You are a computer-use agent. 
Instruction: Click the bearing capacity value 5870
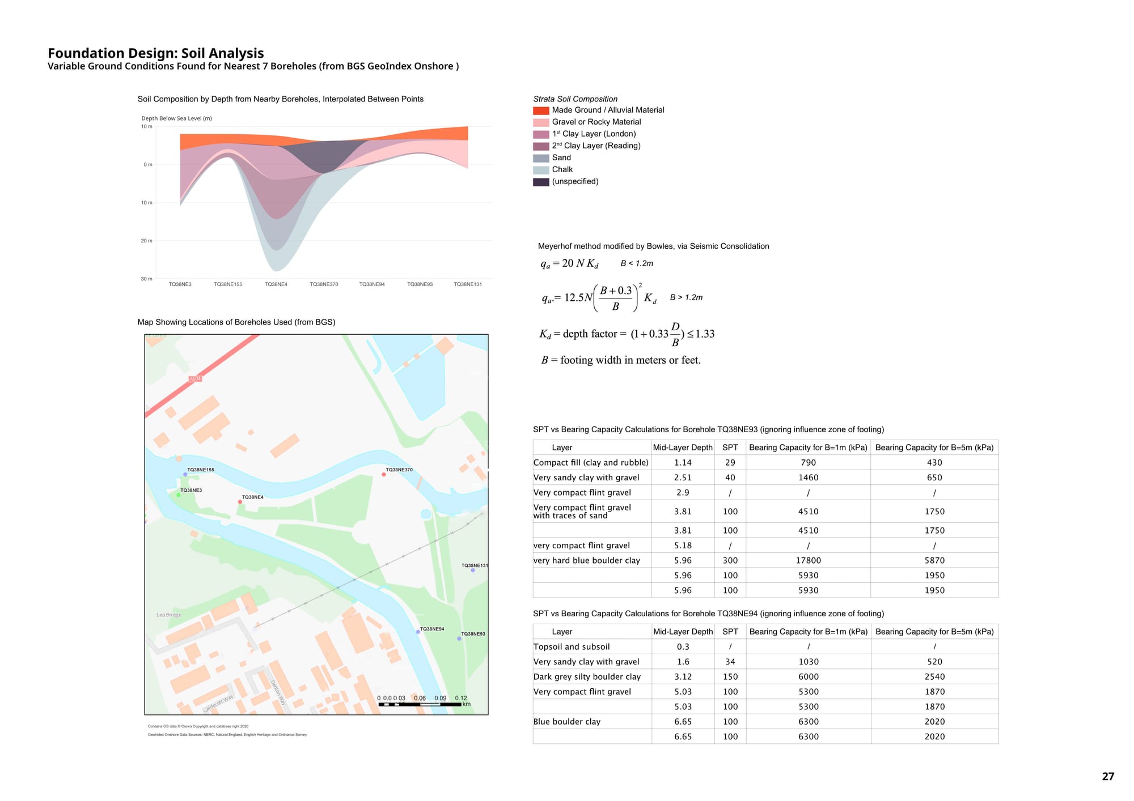[x=934, y=560]
